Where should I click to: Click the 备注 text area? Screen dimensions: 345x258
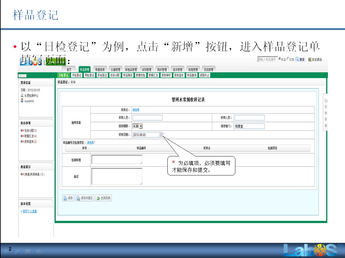117,176
